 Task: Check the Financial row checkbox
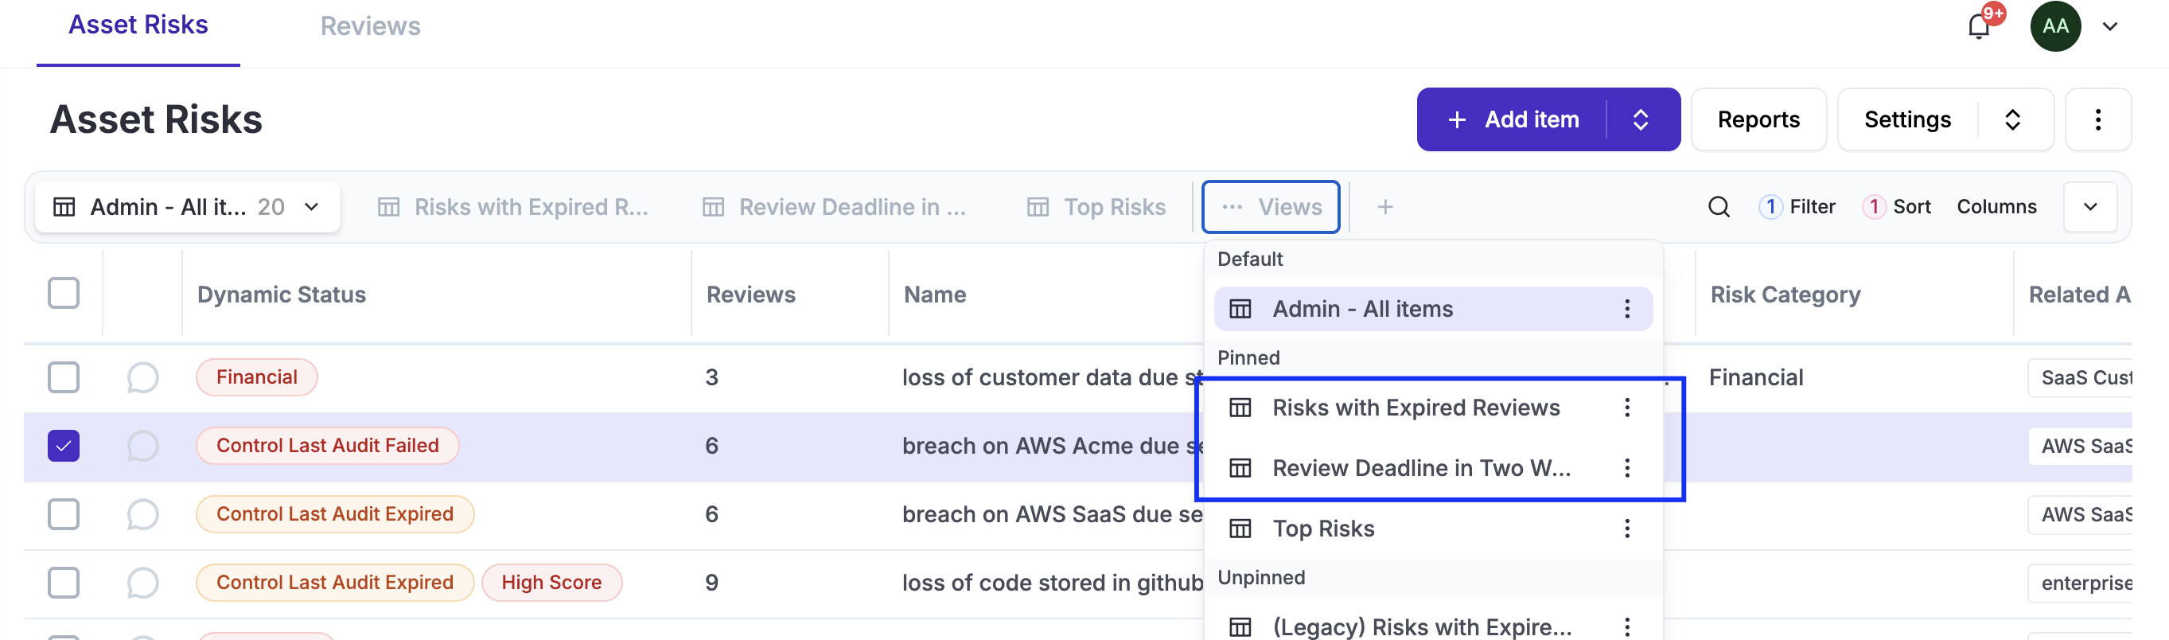64,377
